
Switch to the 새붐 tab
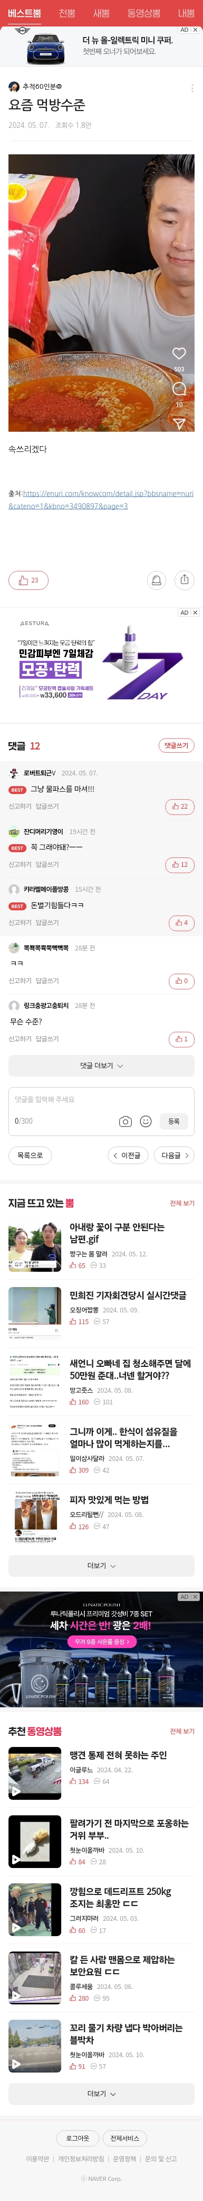tap(101, 13)
